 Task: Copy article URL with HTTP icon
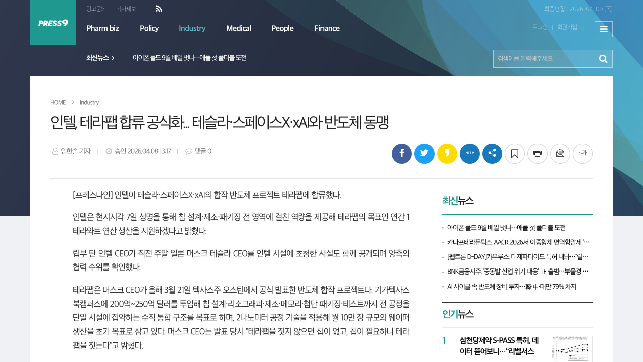(x=470, y=154)
